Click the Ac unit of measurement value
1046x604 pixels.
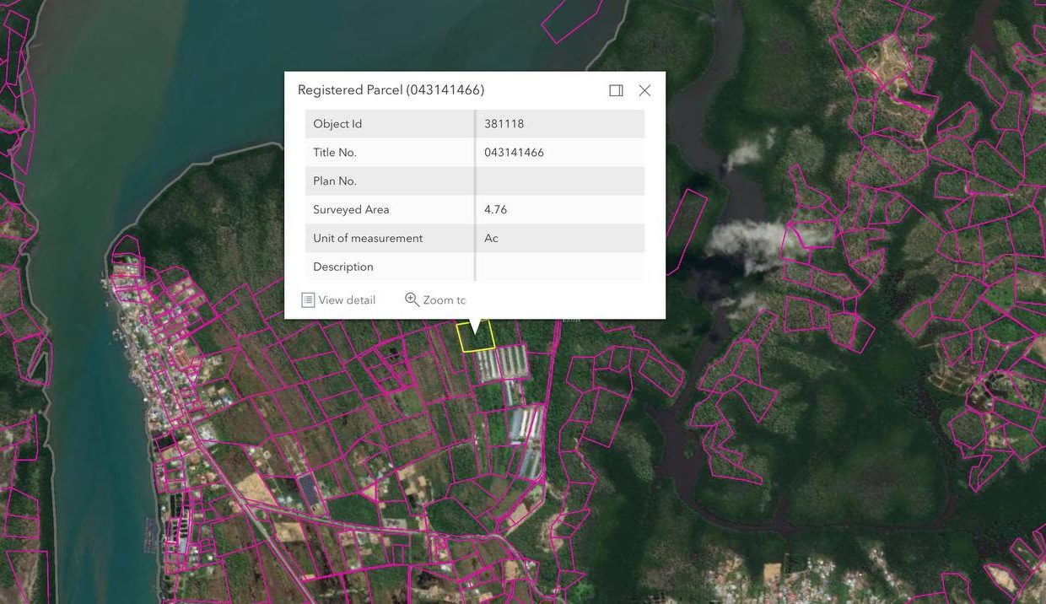pyautogui.click(x=491, y=239)
